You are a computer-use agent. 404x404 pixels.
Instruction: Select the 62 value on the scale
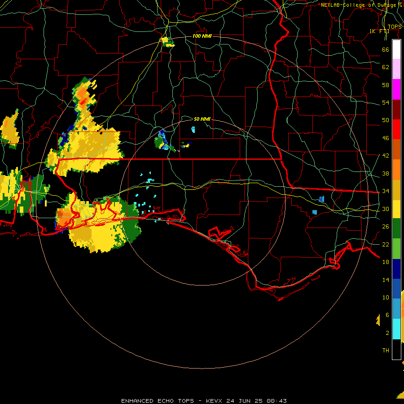386,67
